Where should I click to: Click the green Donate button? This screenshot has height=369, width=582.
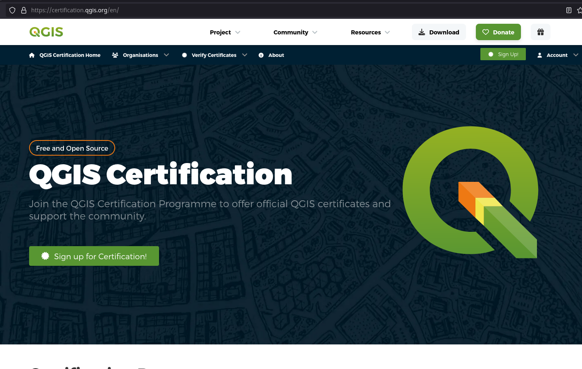coord(498,32)
